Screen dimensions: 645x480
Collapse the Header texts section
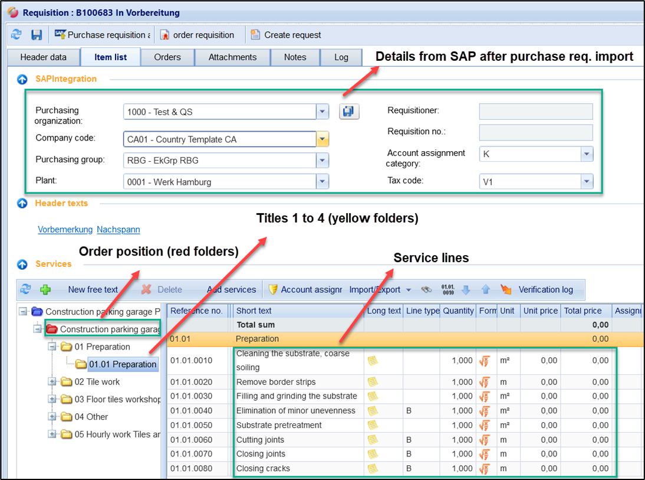[22, 203]
